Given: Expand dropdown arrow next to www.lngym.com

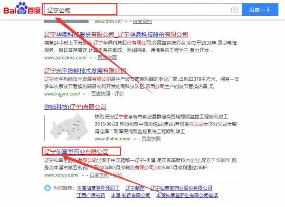Looking at the screenshot, I should point(84,94).
